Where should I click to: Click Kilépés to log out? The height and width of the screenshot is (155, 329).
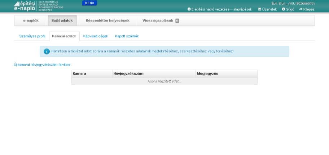coord(307,9)
